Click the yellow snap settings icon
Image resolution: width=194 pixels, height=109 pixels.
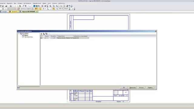pyautogui.click(x=36, y=9)
